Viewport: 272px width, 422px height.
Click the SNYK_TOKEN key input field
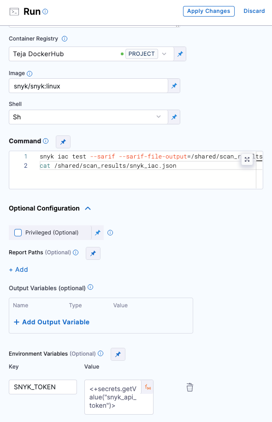(x=43, y=387)
